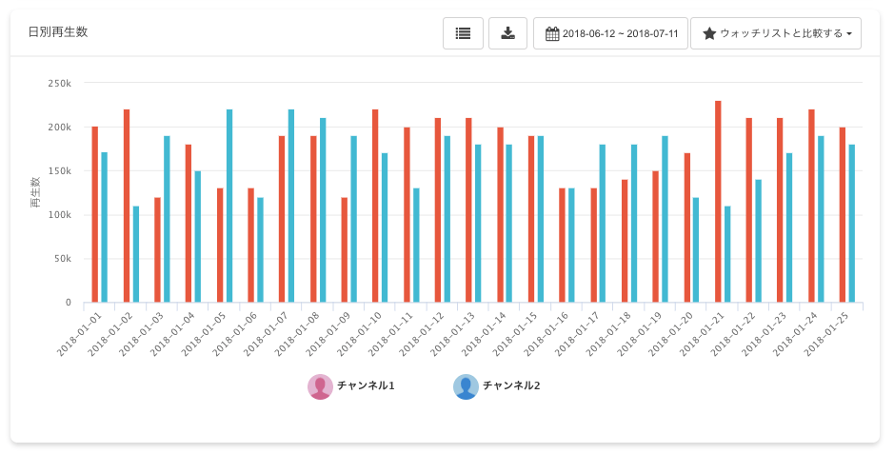The width and height of the screenshot is (894, 454).
Task: Select the red bar for 2018-01-09
Action: [345, 249]
